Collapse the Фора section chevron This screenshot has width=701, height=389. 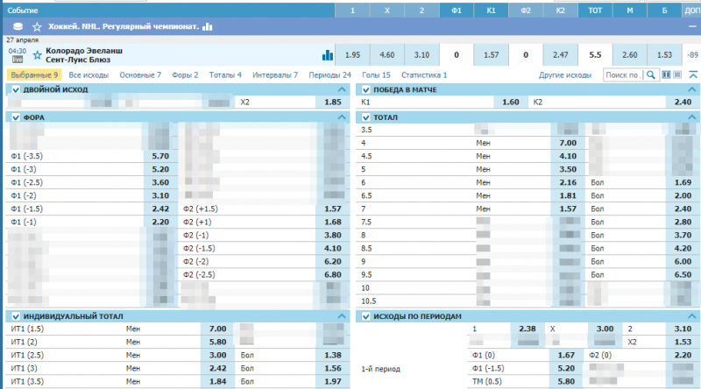tap(342, 117)
